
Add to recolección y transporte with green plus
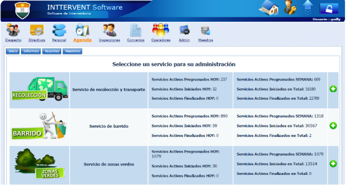[333, 89]
